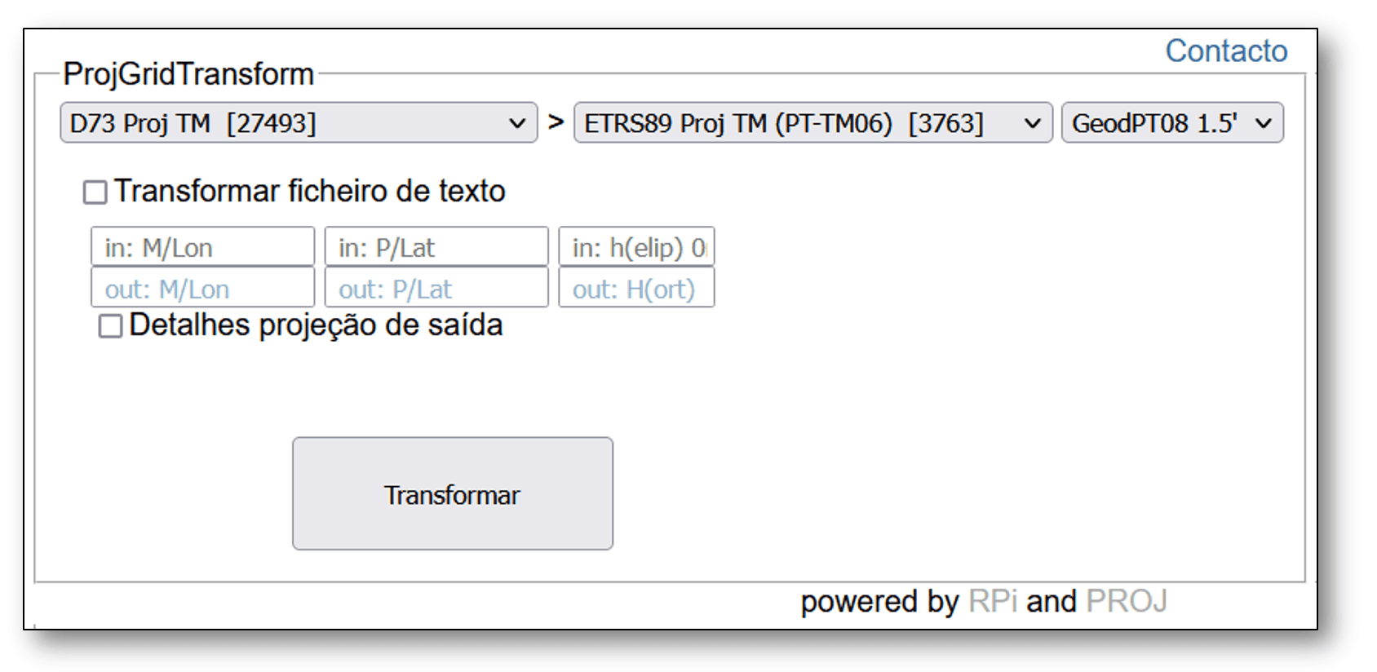This screenshot has width=1377, height=672.
Task: Select the 'out: M/Lon' output field
Action: 202,289
